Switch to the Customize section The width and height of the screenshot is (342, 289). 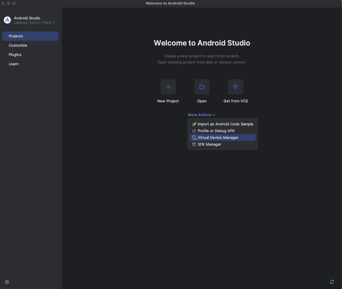(x=18, y=45)
